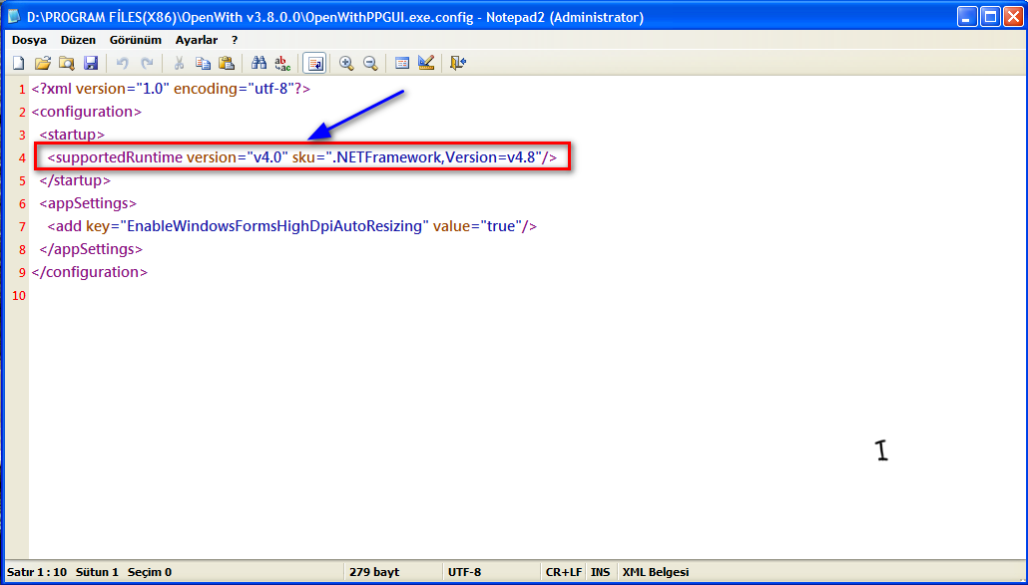The height and width of the screenshot is (585, 1028).
Task: Create a new blank document
Action: [18, 63]
